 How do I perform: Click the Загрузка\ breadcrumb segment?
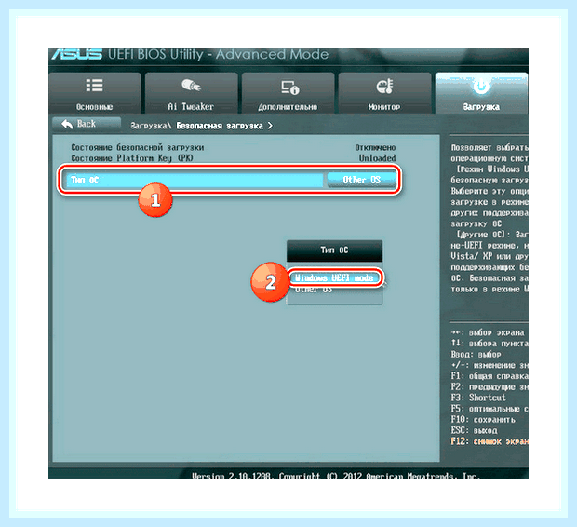pyautogui.click(x=152, y=126)
